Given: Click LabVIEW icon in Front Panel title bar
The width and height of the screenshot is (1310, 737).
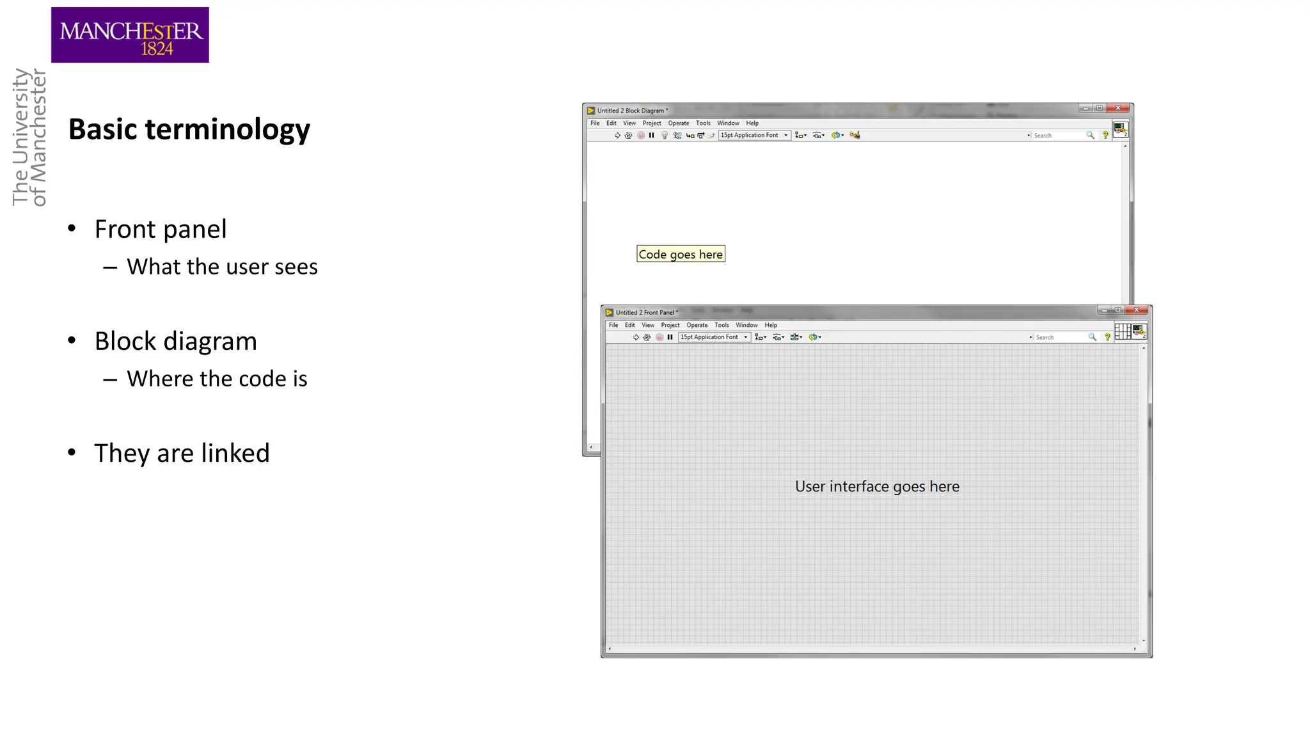Looking at the screenshot, I should tap(610, 312).
